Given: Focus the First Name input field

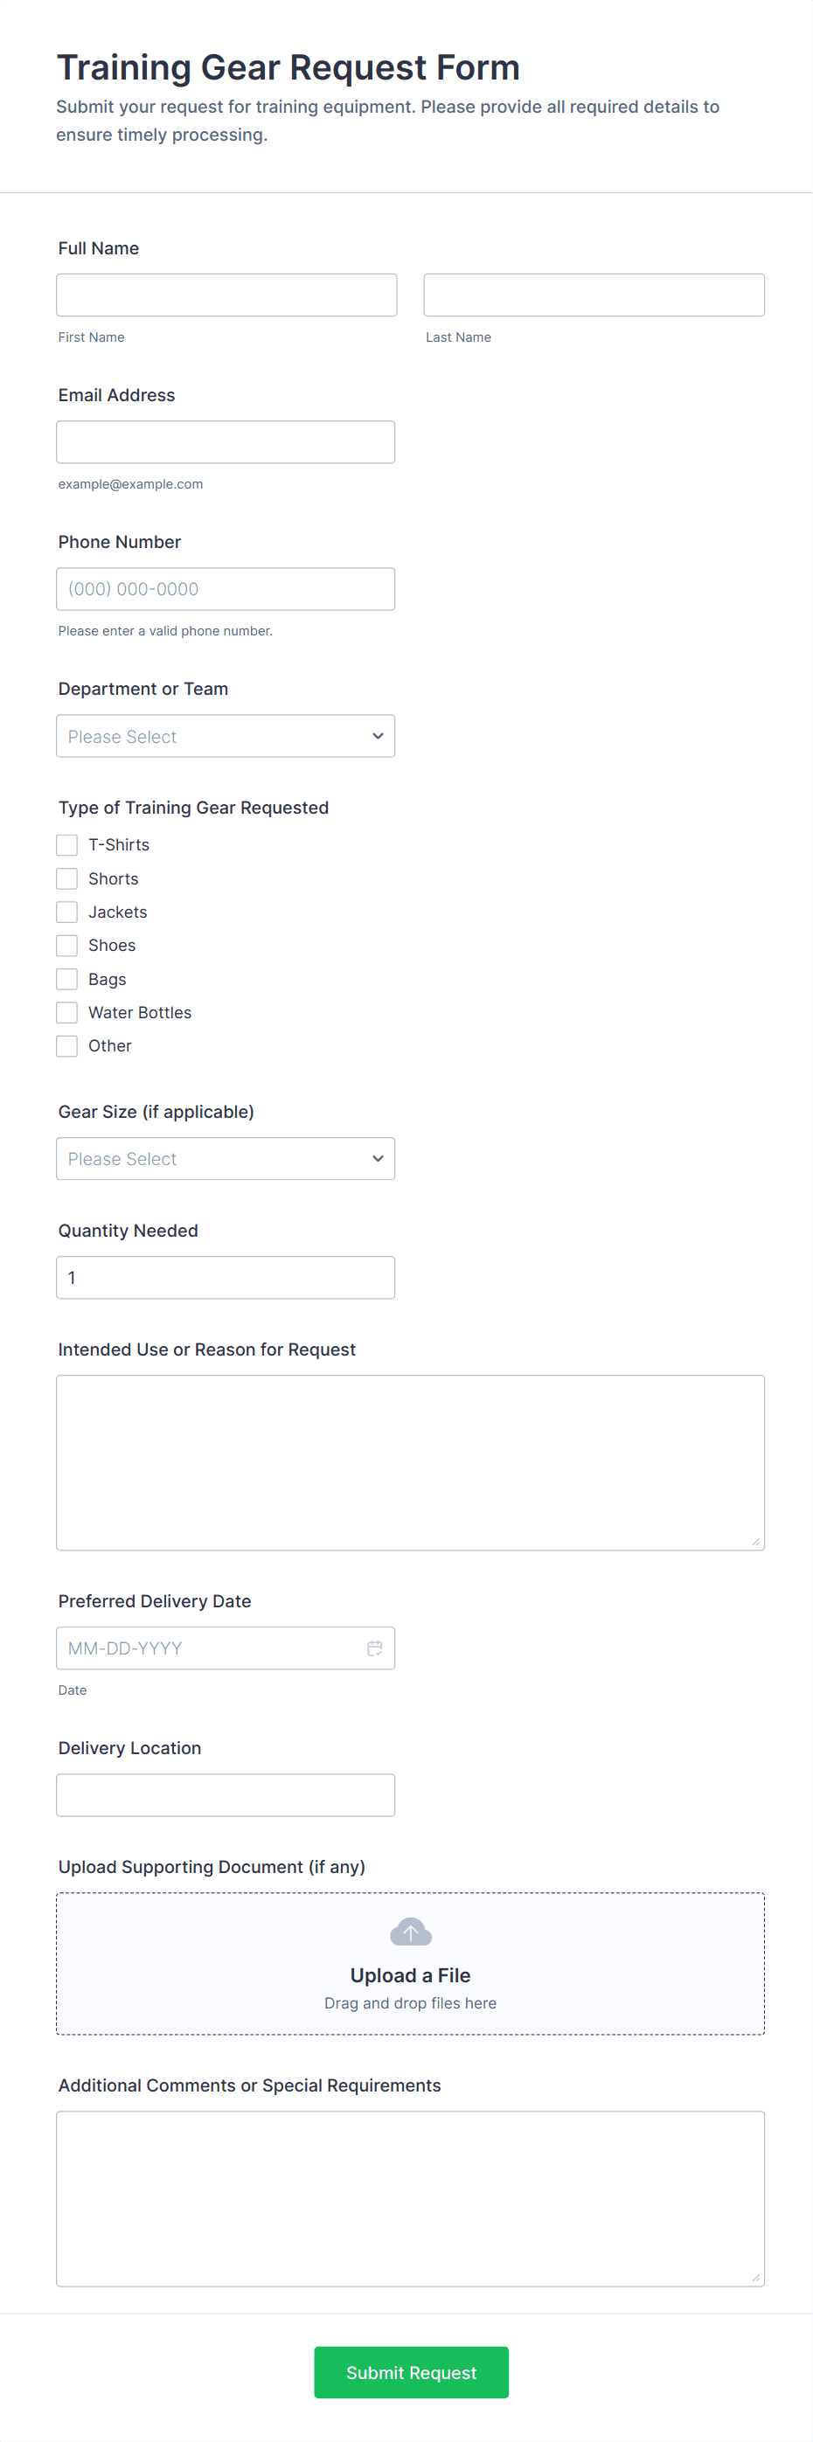Looking at the screenshot, I should [226, 295].
